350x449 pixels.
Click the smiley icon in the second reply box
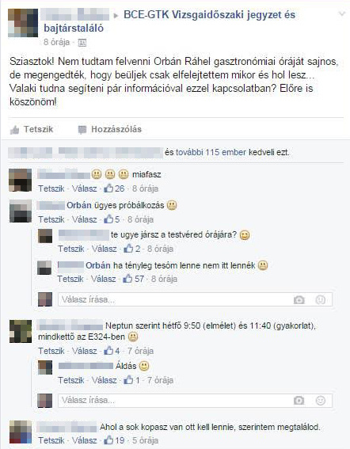tap(320, 401)
